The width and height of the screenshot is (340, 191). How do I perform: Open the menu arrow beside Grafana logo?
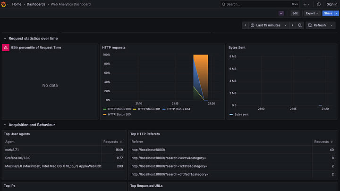(8, 4)
